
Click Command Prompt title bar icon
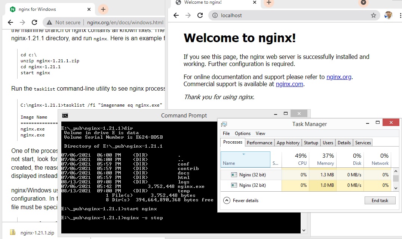click(x=65, y=115)
